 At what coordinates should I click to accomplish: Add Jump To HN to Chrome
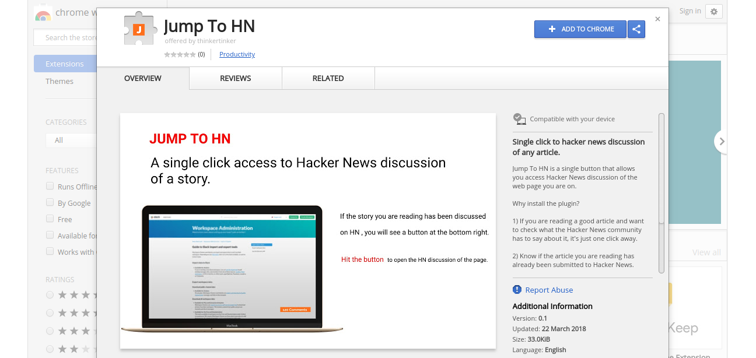[580, 29]
